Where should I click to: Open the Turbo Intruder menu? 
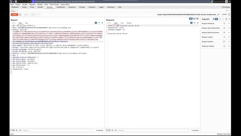(x=54, y=5)
